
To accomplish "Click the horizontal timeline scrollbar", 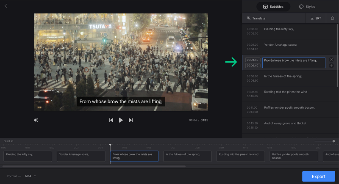I will tap(94, 166).
